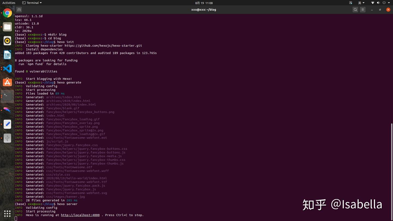393x221 pixels.
Task: Follow the http://localhost:4000 link
Action: point(80,215)
